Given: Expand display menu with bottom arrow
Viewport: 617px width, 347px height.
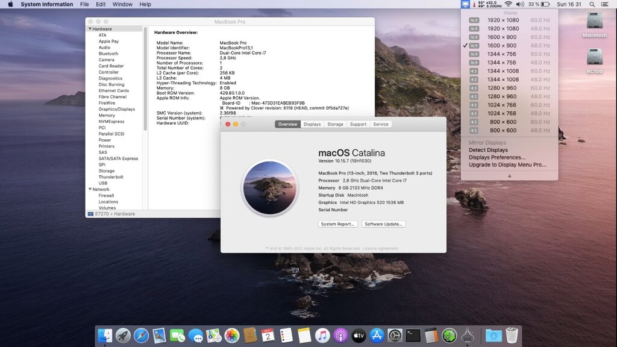Looking at the screenshot, I should [509, 176].
